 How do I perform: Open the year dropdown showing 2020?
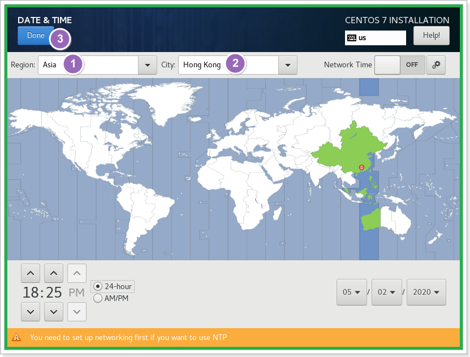[426, 293]
